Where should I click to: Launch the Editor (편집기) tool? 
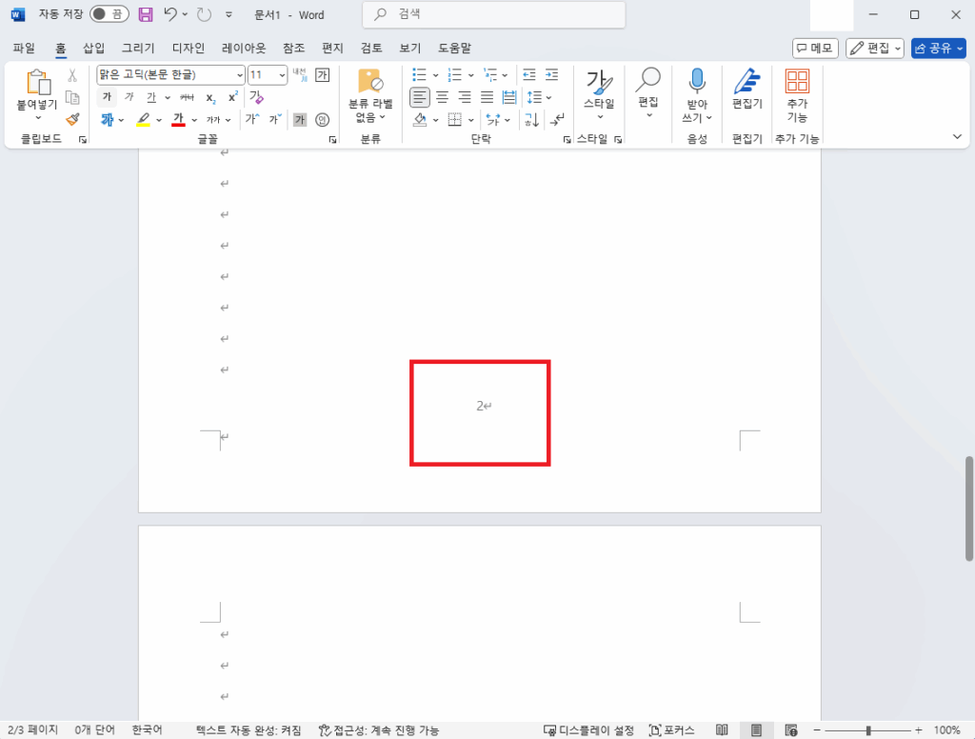746,95
